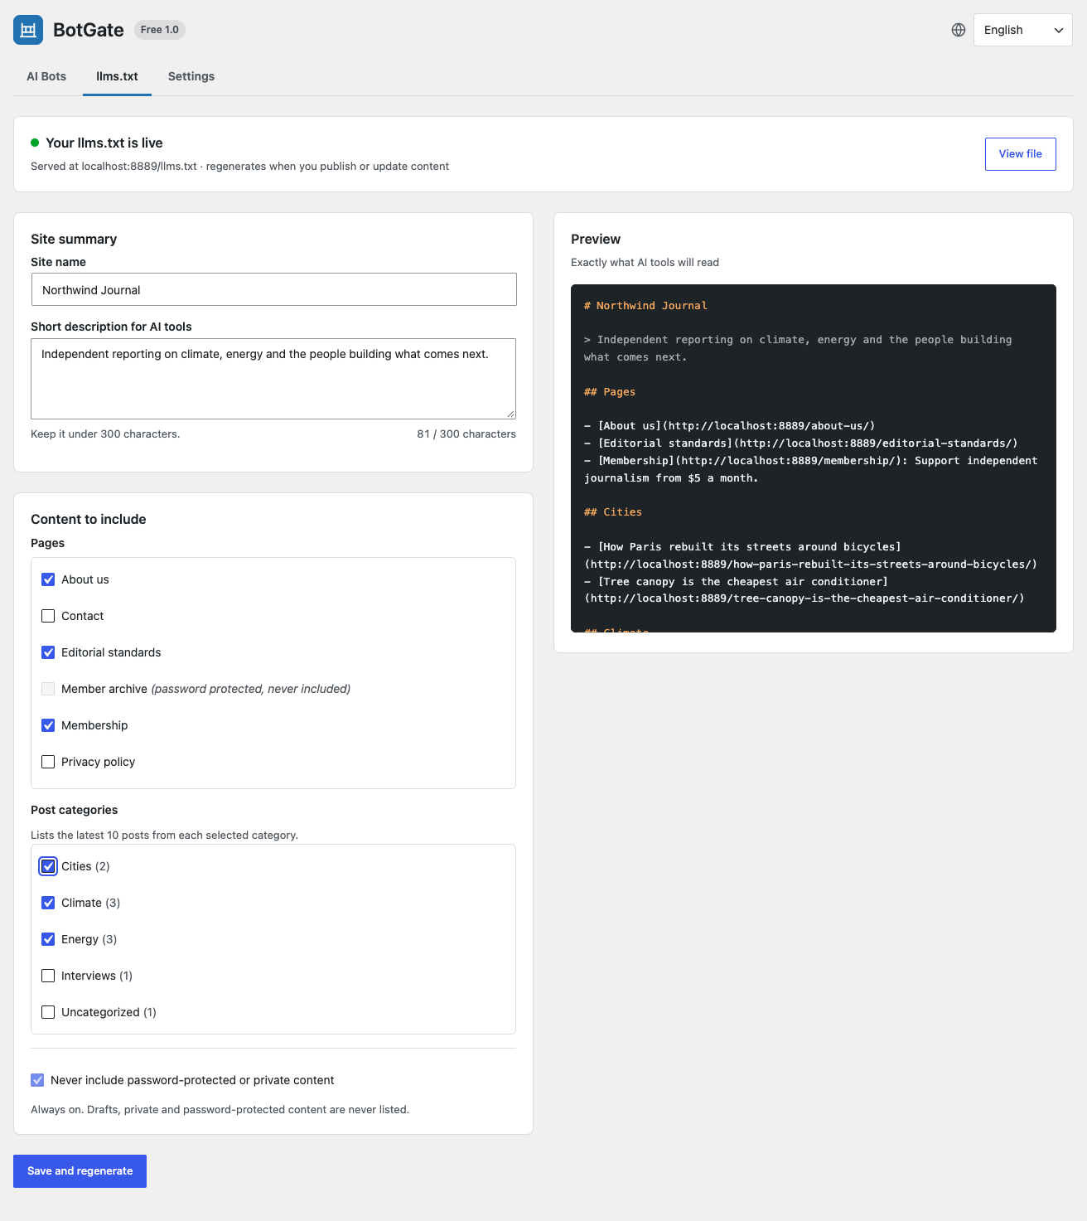Screen dimensions: 1087x1221
Task: Click the View file button
Action: coord(1020,154)
